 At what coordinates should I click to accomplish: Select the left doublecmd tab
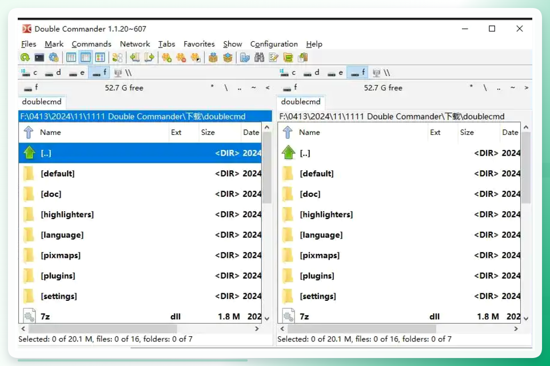click(x=42, y=102)
